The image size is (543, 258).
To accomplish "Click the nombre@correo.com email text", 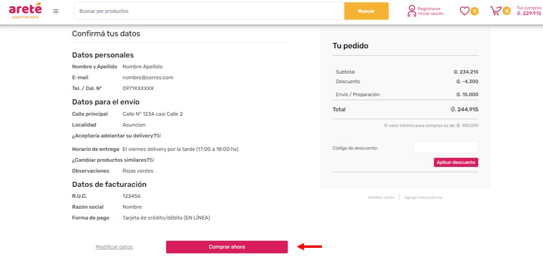I will click(148, 77).
